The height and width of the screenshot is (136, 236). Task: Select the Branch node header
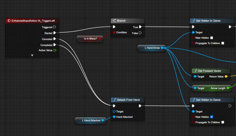click(128, 21)
